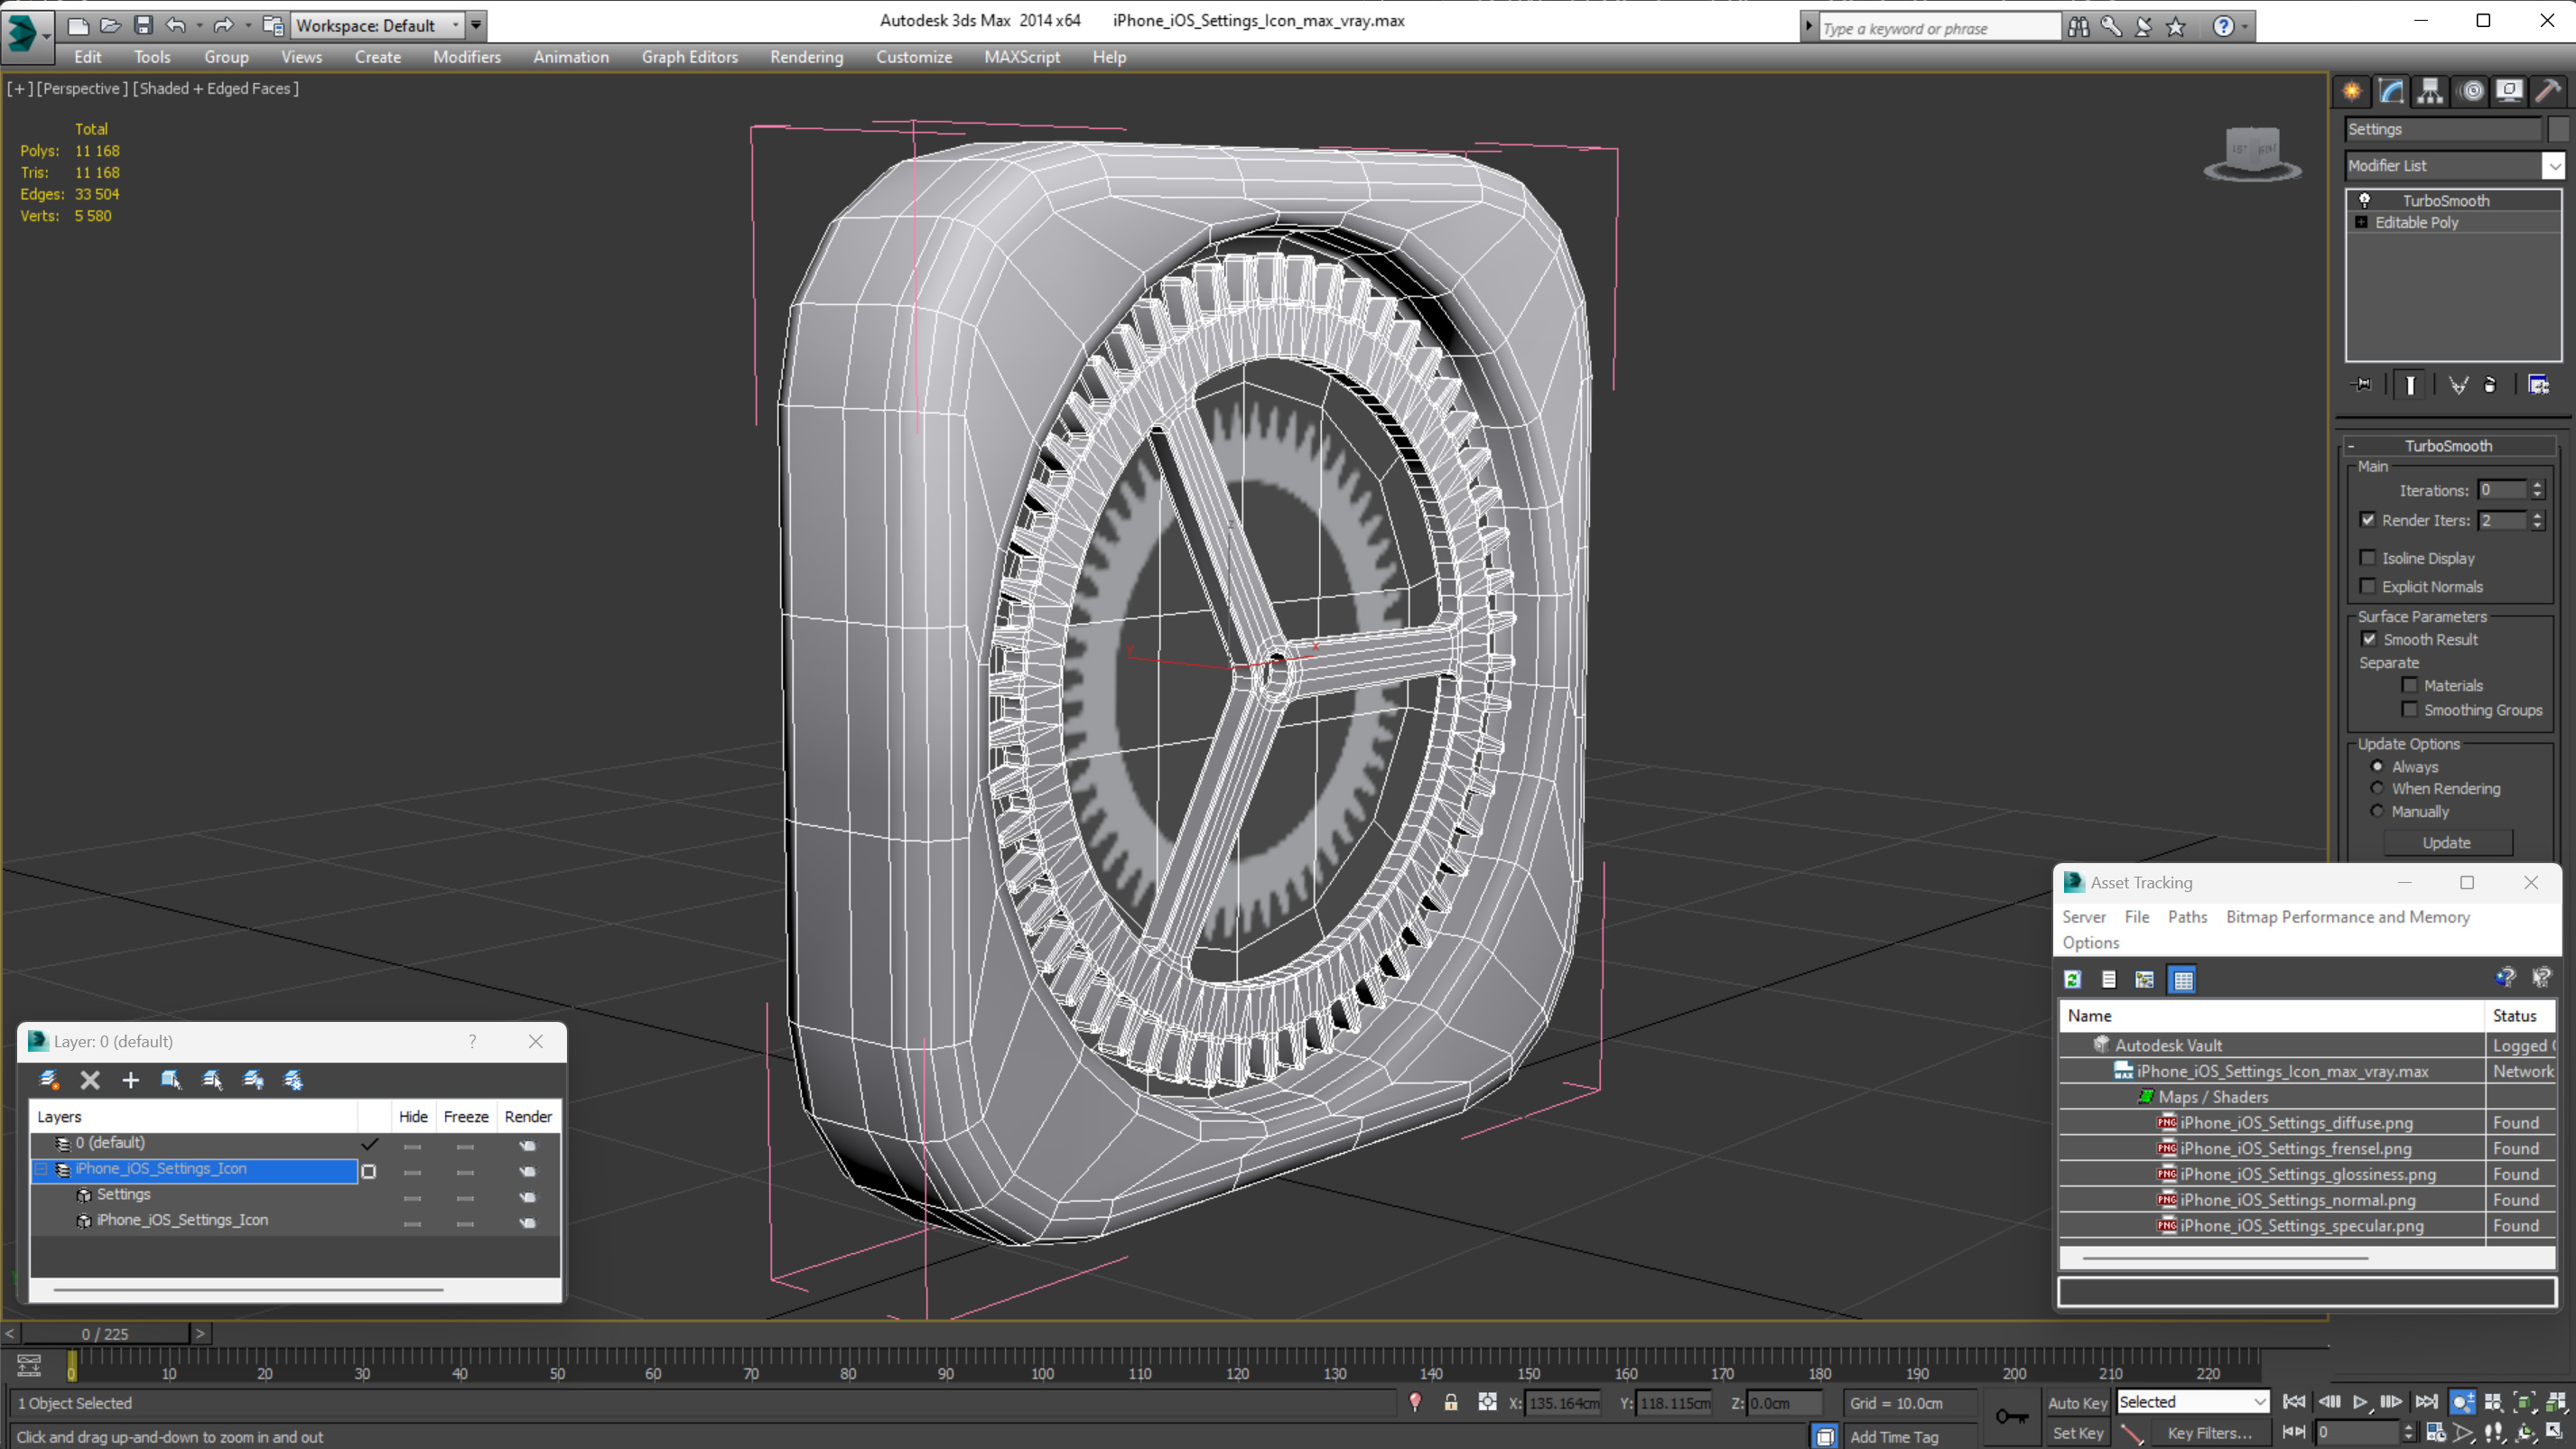The image size is (2576, 1449).
Task: Open the Motion command panel tab
Action: point(2471,91)
